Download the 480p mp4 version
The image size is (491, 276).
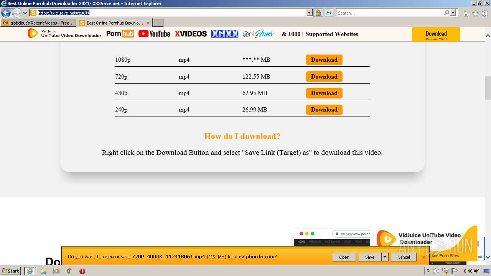[324, 93]
